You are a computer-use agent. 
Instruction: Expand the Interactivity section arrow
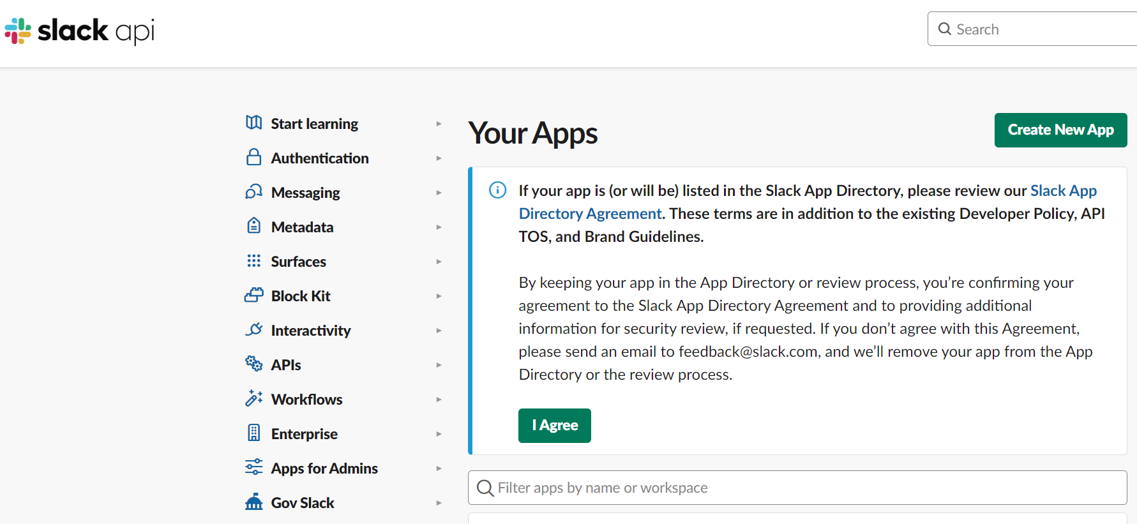pos(439,331)
